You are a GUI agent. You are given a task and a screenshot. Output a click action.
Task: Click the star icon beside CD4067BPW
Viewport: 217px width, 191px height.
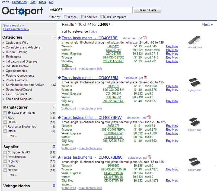pos(59,118)
